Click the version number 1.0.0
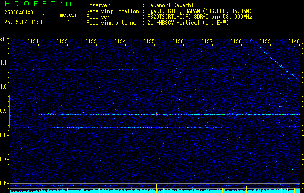Screen dimensions: 304x193 click(x=66, y=4)
